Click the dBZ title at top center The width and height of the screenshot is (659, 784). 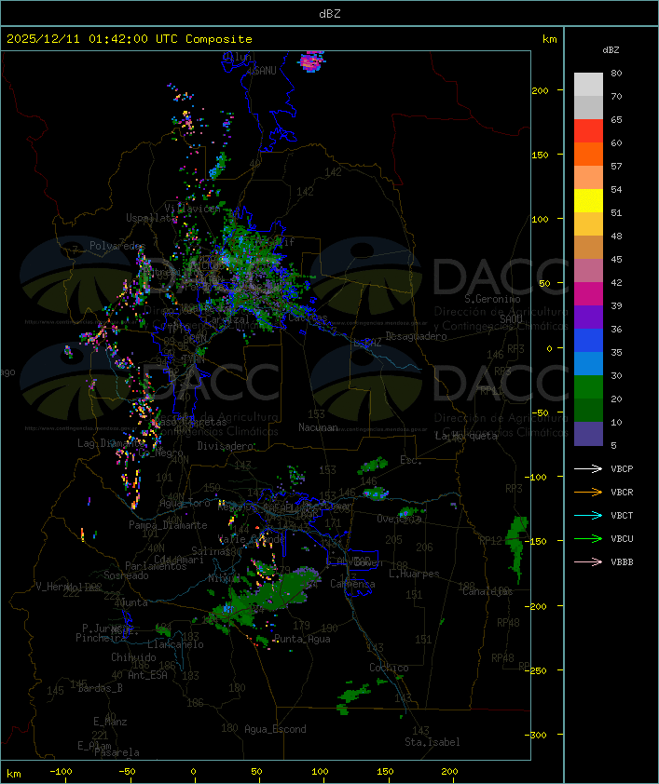pyautogui.click(x=330, y=13)
